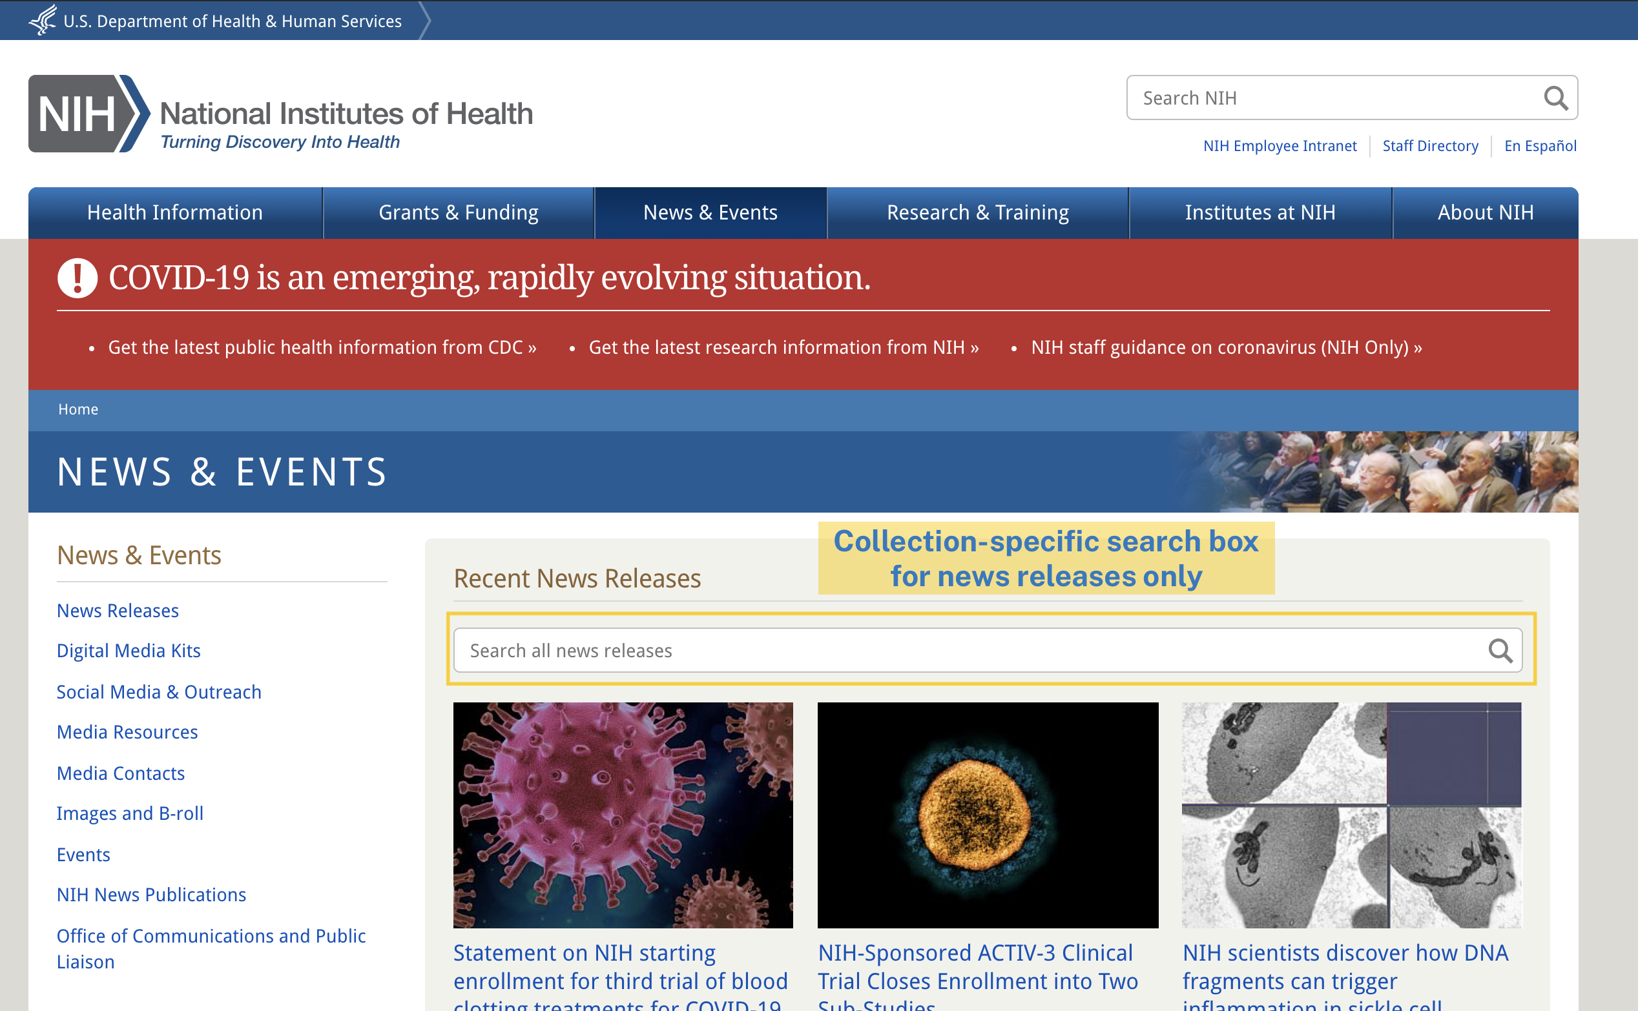This screenshot has width=1638, height=1011.
Task: Open News Releases sidebar link
Action: pyautogui.click(x=118, y=611)
